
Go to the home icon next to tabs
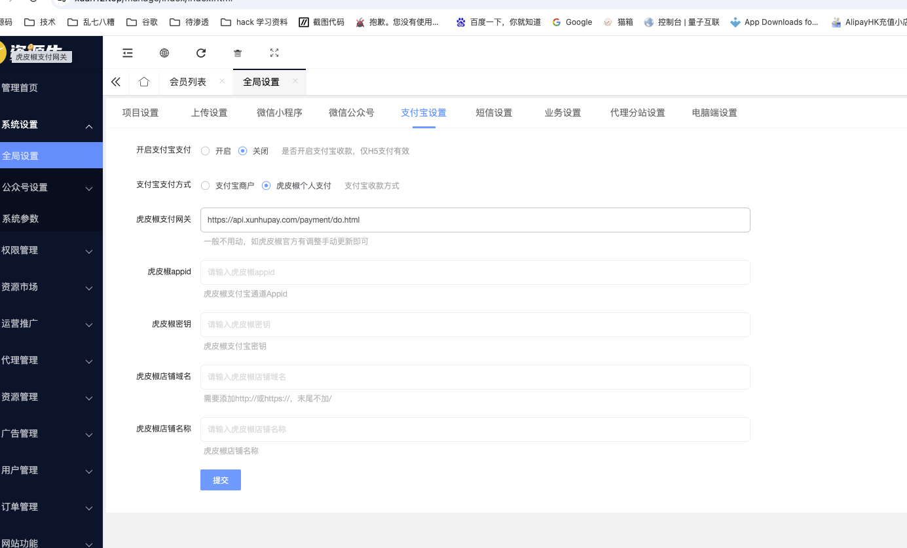click(x=144, y=81)
